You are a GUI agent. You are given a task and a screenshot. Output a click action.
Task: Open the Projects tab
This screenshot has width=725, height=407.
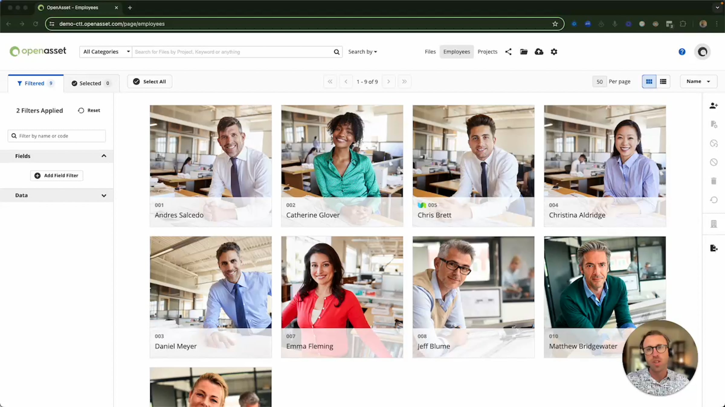487,52
